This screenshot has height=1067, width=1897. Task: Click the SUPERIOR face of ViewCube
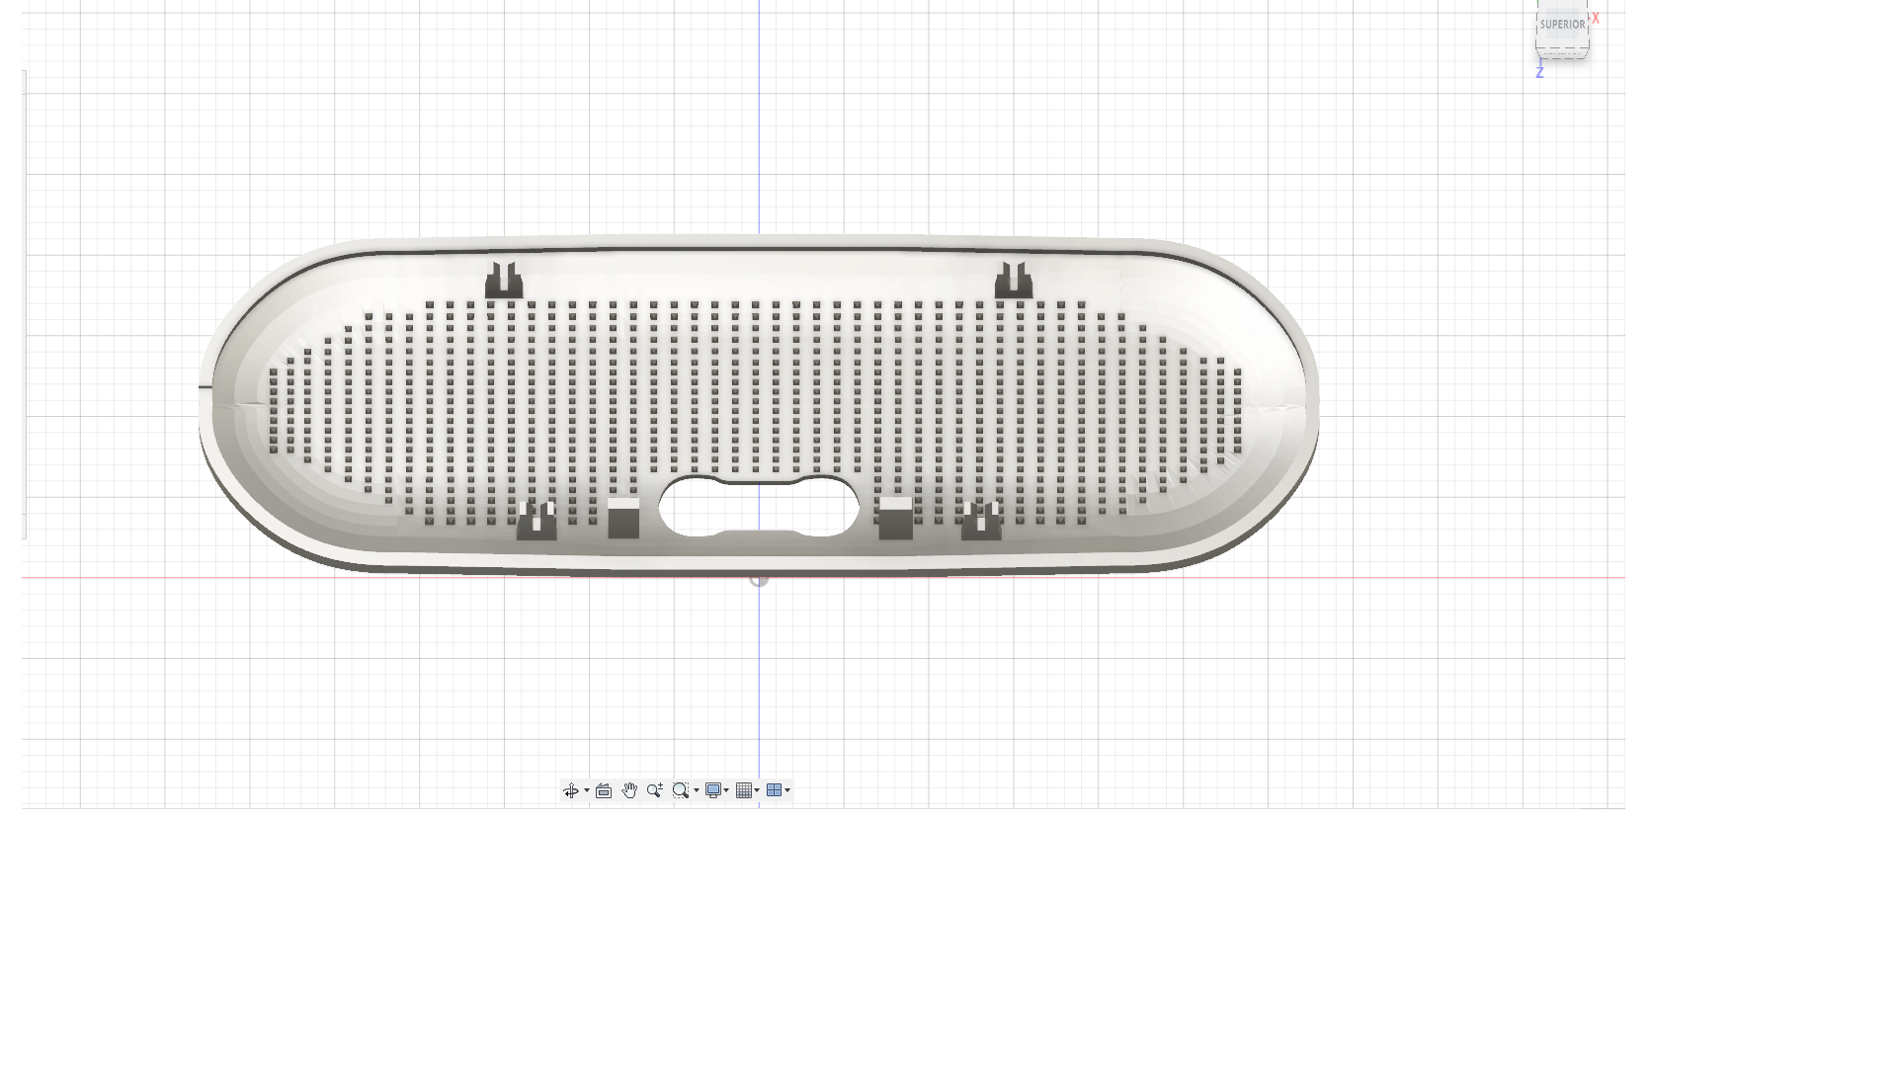(x=1562, y=25)
